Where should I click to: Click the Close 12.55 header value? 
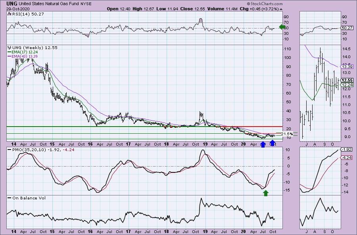pyautogui.click(x=192, y=9)
